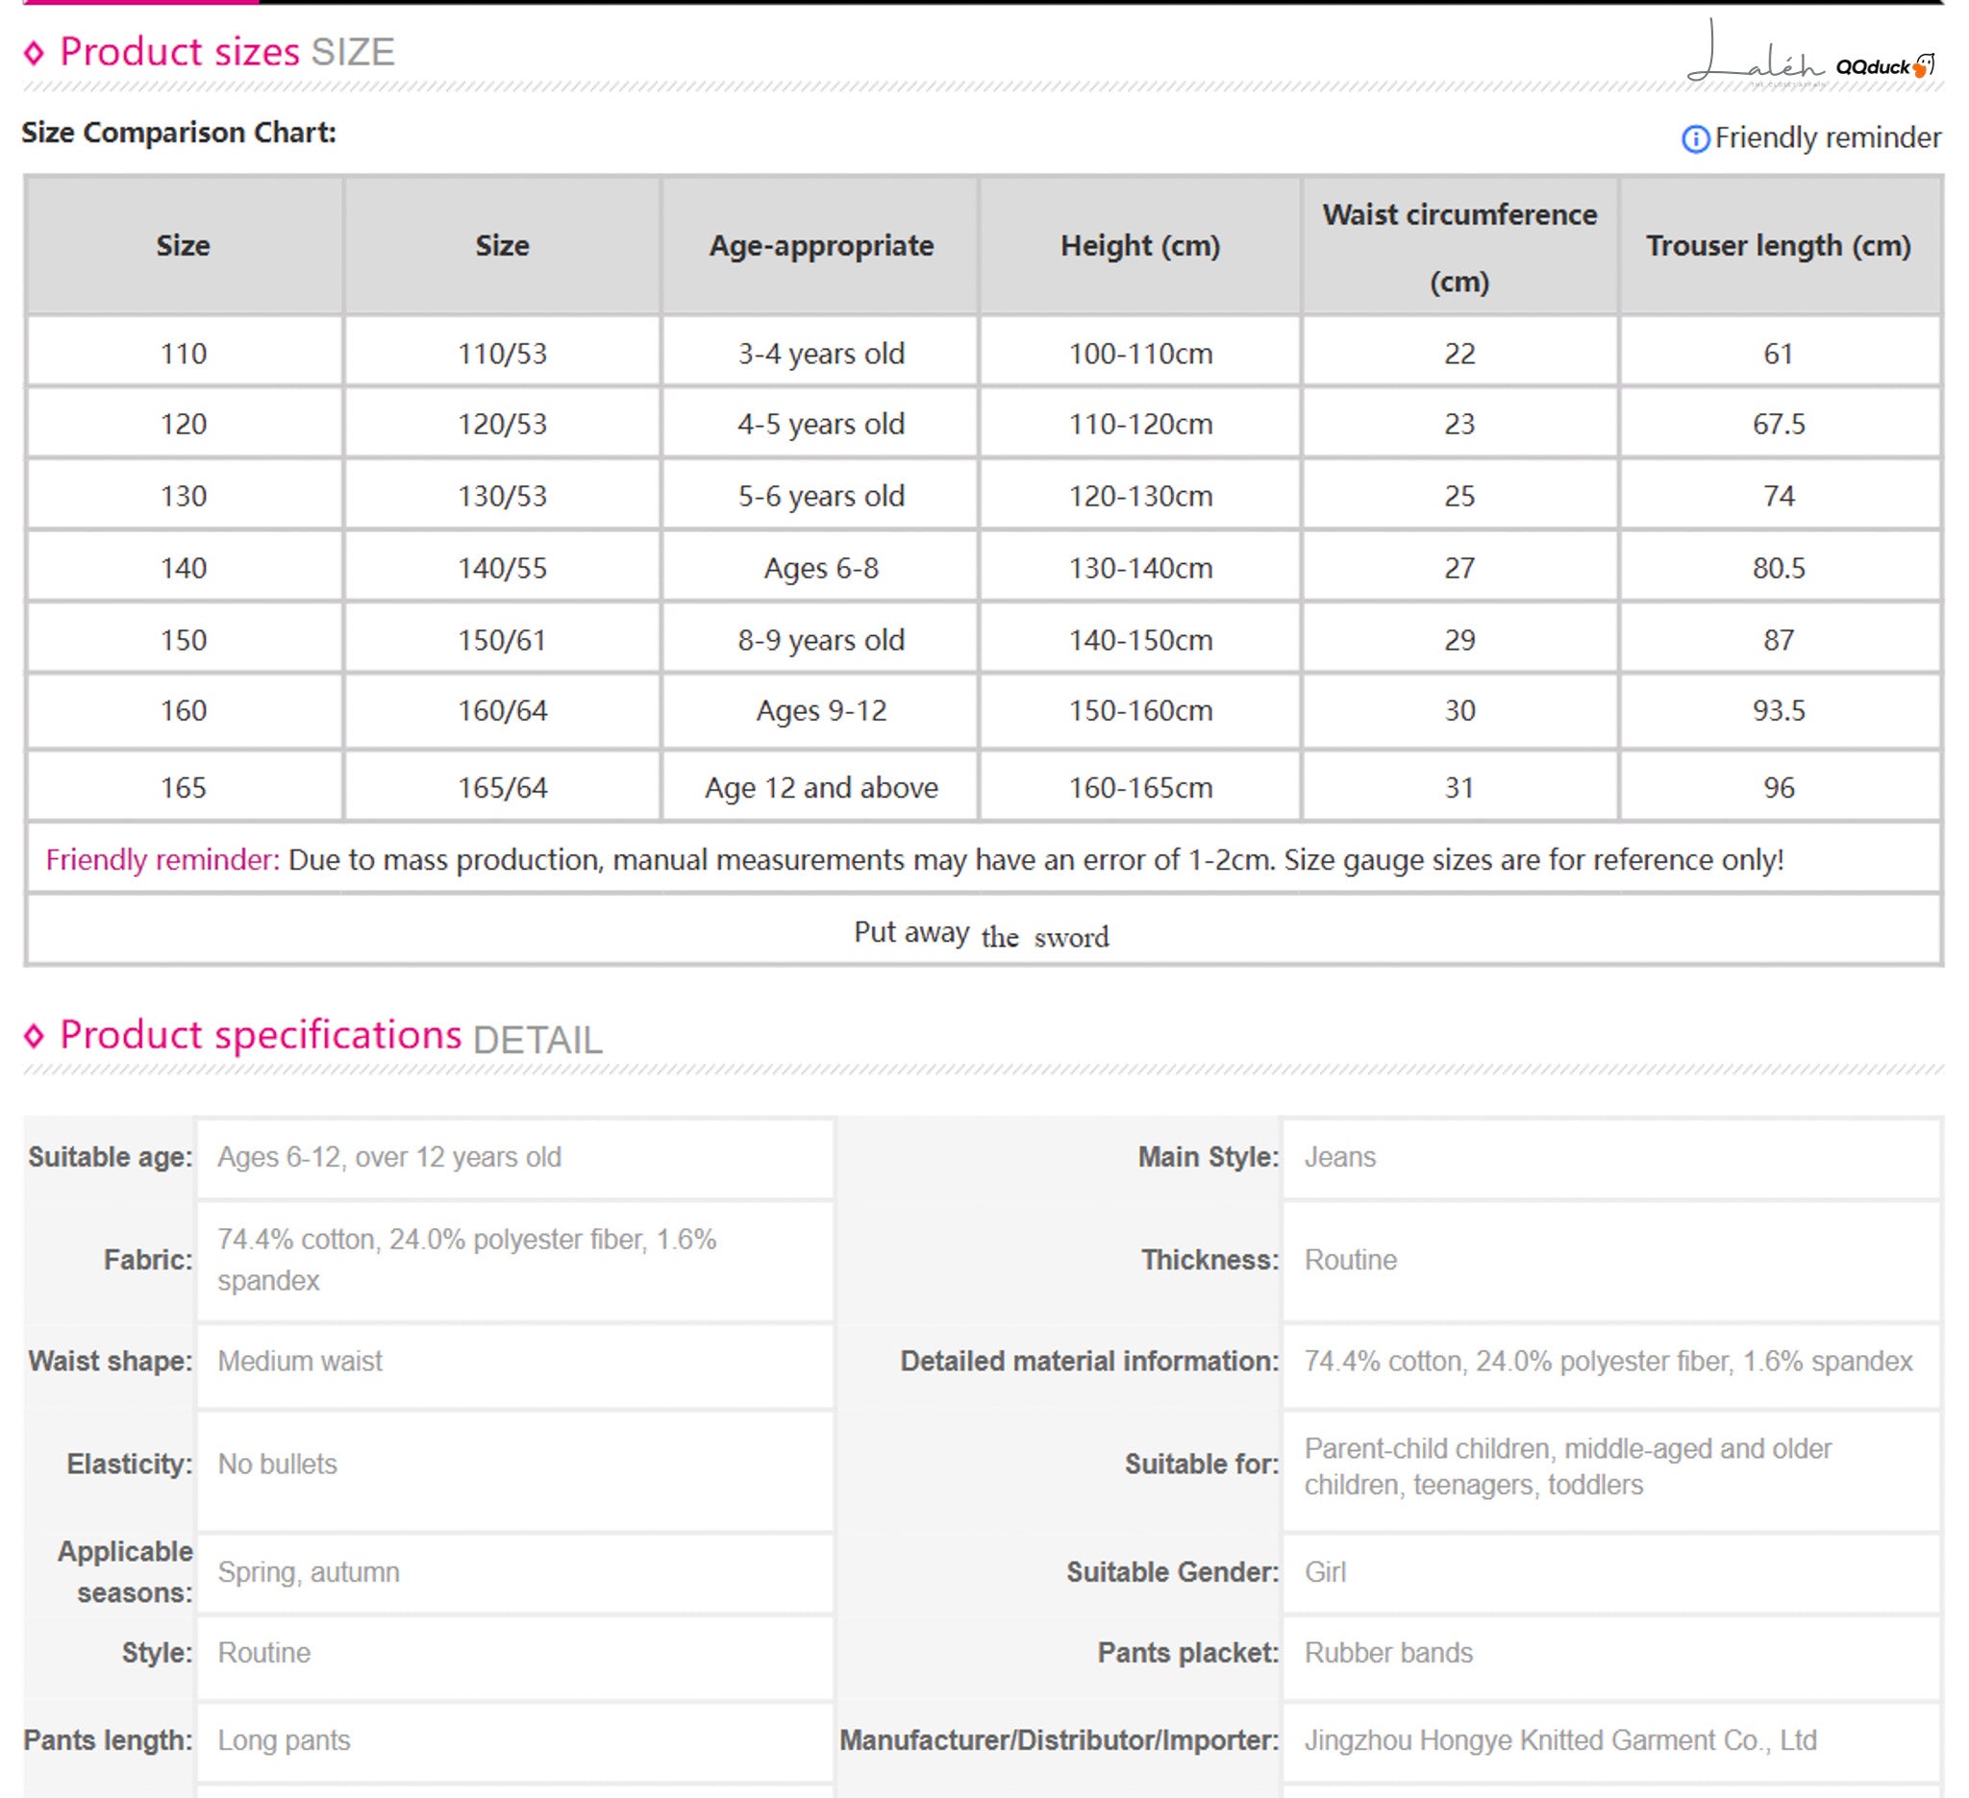
Task: Click the "Suitable age:" label
Action: 111,1157
